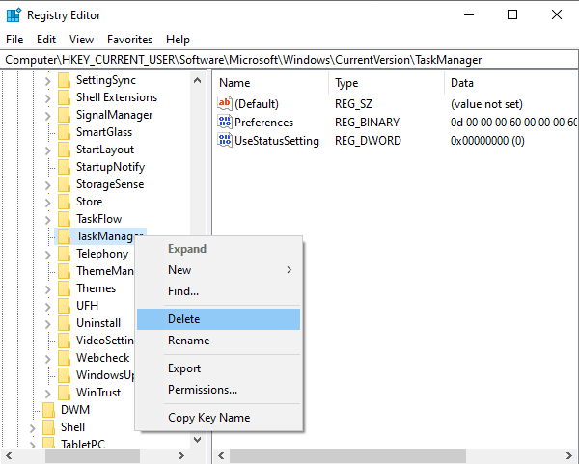Click the Shell Extensions folder icon
Screen dimensions: 579x464
tap(64, 97)
